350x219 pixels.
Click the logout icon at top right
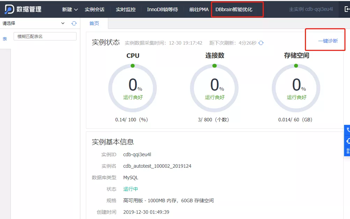pos(347,9)
